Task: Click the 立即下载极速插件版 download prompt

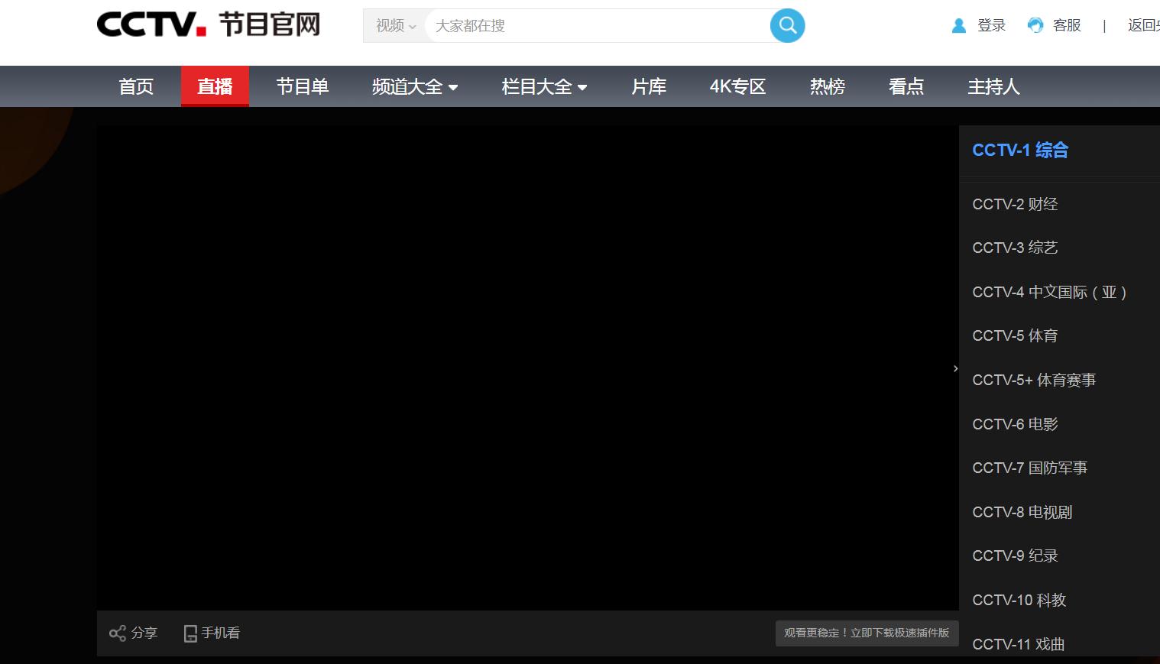Action: (x=867, y=633)
